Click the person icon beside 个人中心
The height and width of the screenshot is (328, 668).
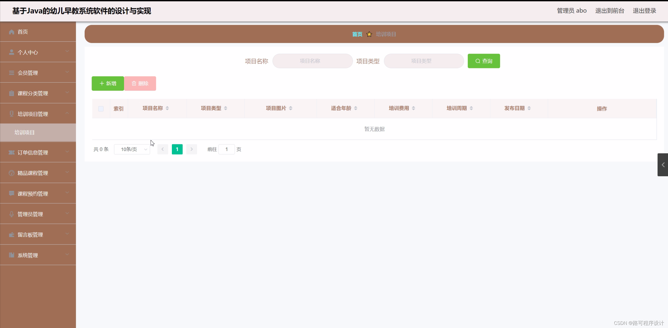[x=11, y=52]
